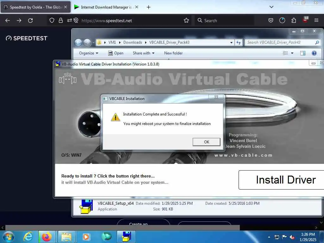Click Open in the Explorer toolbar
Viewport: 324px width, 243px height.
coord(116,53)
